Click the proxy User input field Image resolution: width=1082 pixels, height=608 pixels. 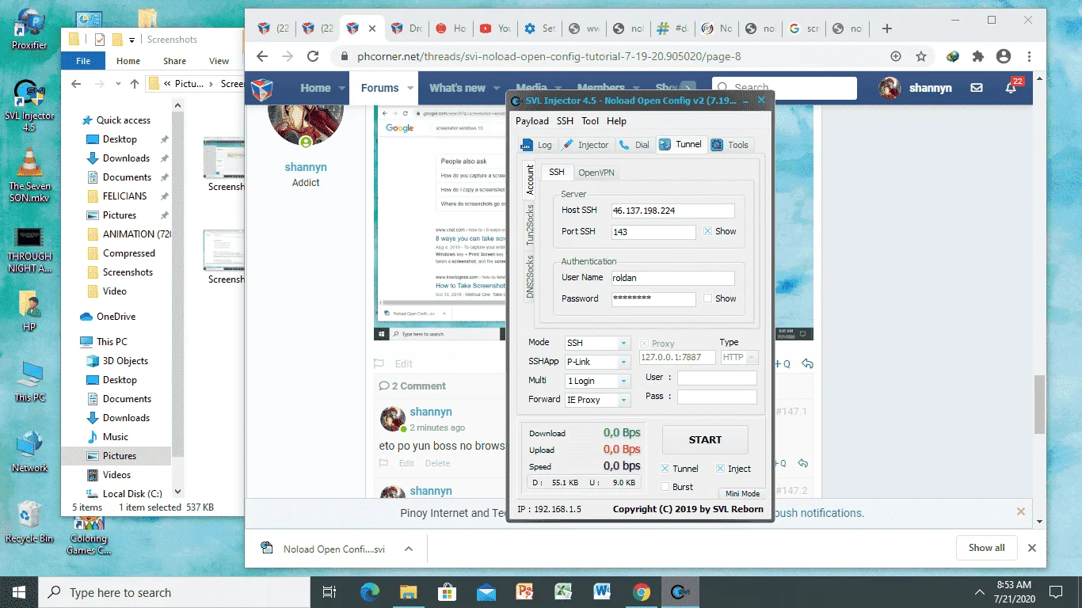[x=717, y=378]
